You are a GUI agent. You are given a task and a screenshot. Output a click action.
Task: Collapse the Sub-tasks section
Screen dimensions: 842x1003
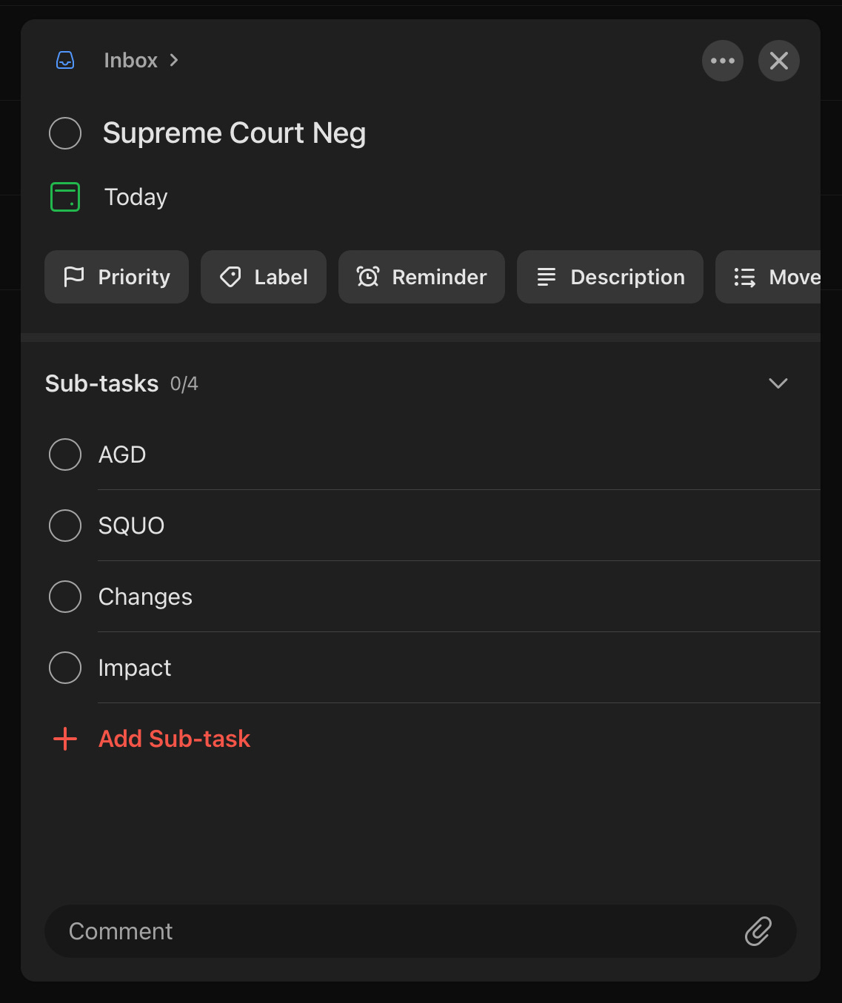778,383
